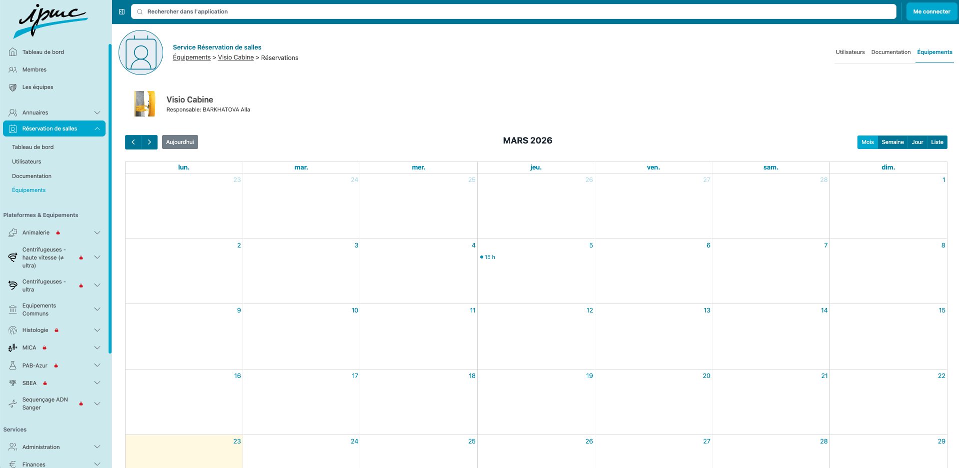Click the Animalerie icon in sidebar
Viewport: 959px width, 468px height.
13,233
